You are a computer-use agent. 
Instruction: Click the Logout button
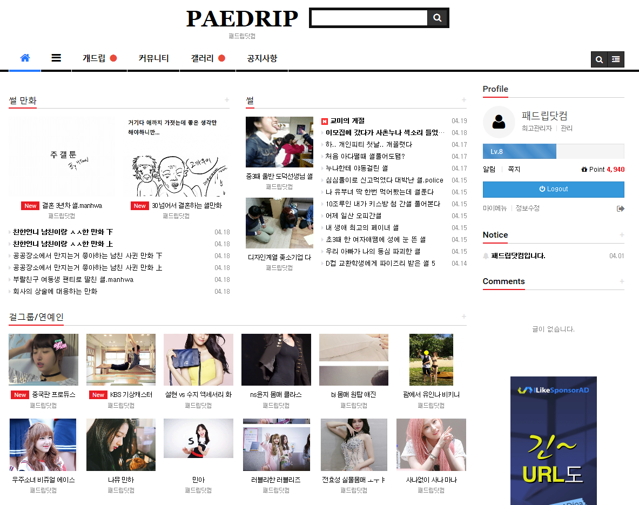554,189
